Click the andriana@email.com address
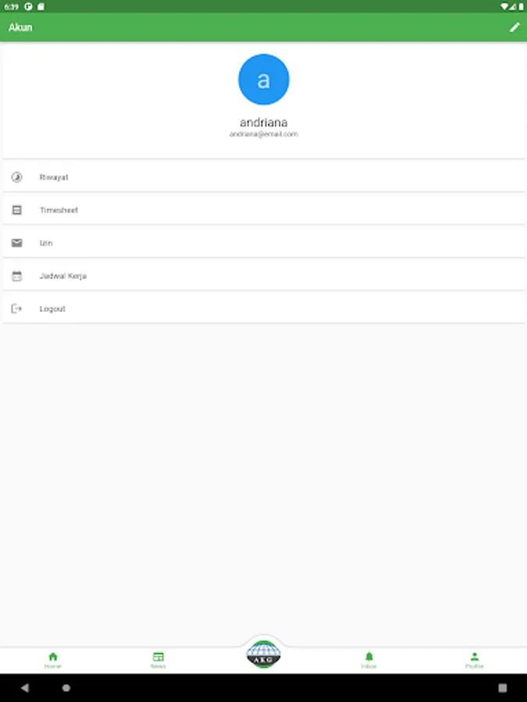The width and height of the screenshot is (527, 702). click(264, 134)
